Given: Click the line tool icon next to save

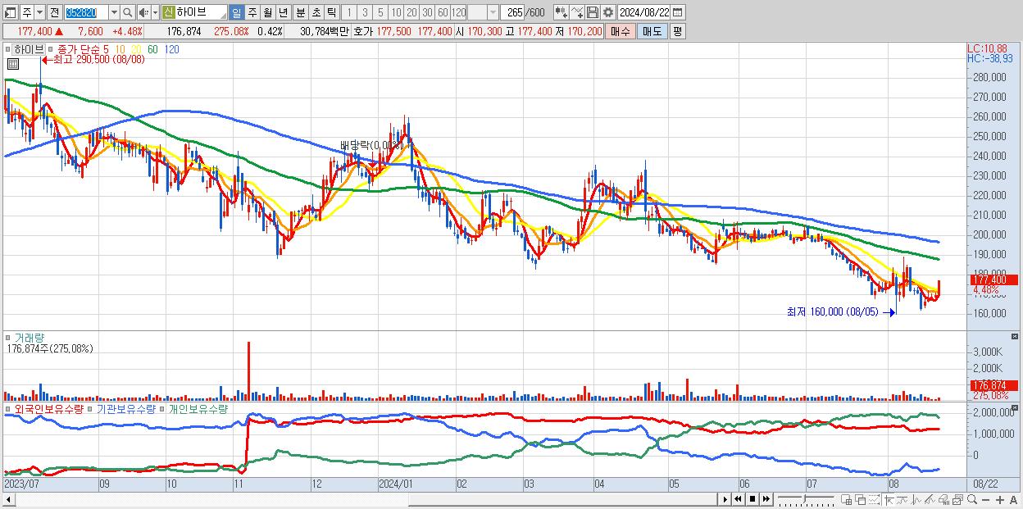Looking at the screenshot, I should coord(577,12).
